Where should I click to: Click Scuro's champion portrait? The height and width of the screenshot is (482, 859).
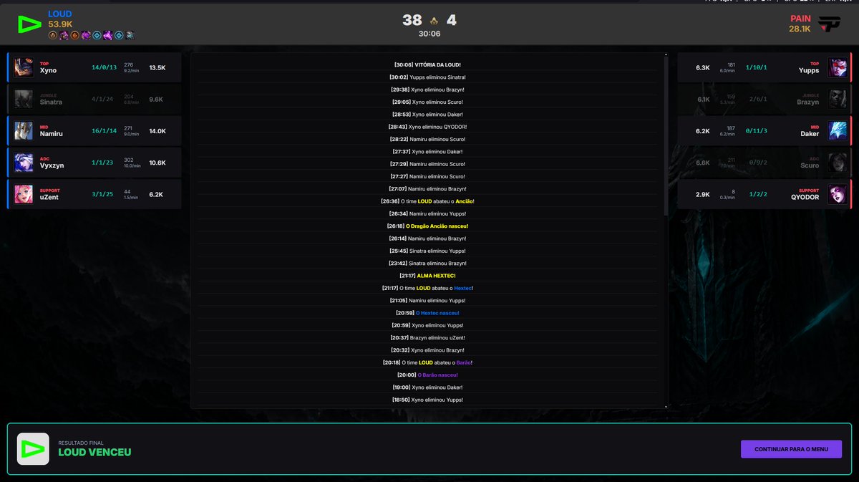click(837, 163)
